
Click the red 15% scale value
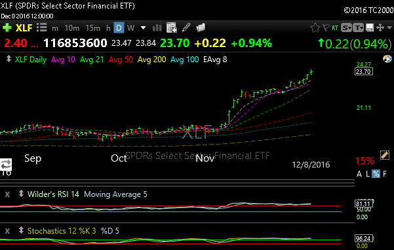click(364, 161)
